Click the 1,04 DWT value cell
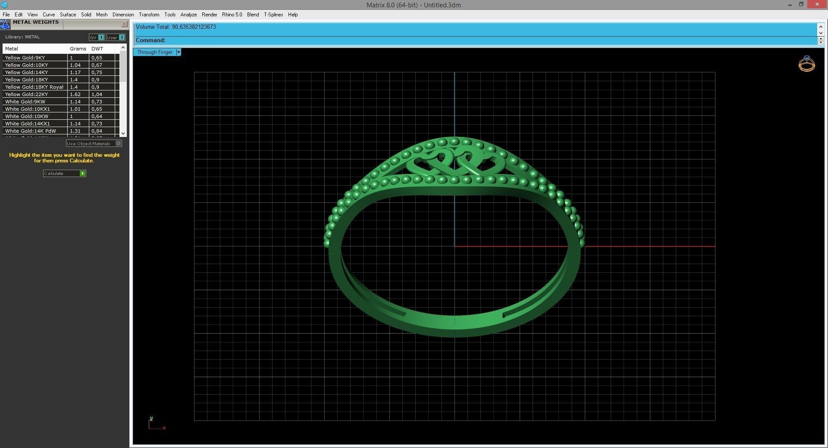This screenshot has width=828, height=448. (102, 94)
